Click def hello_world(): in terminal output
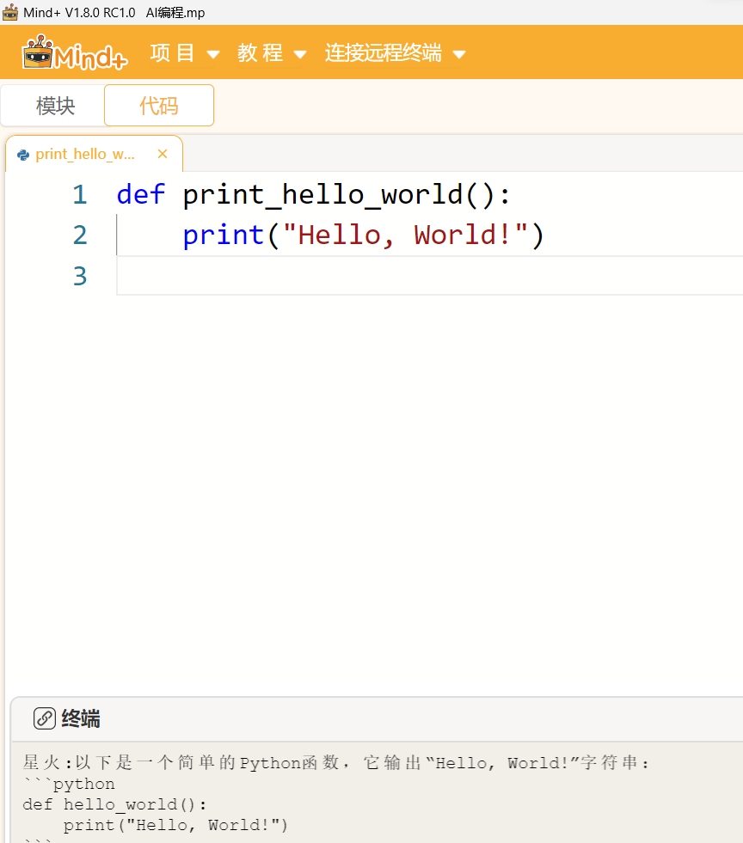The height and width of the screenshot is (843, 743). pyautogui.click(x=114, y=804)
